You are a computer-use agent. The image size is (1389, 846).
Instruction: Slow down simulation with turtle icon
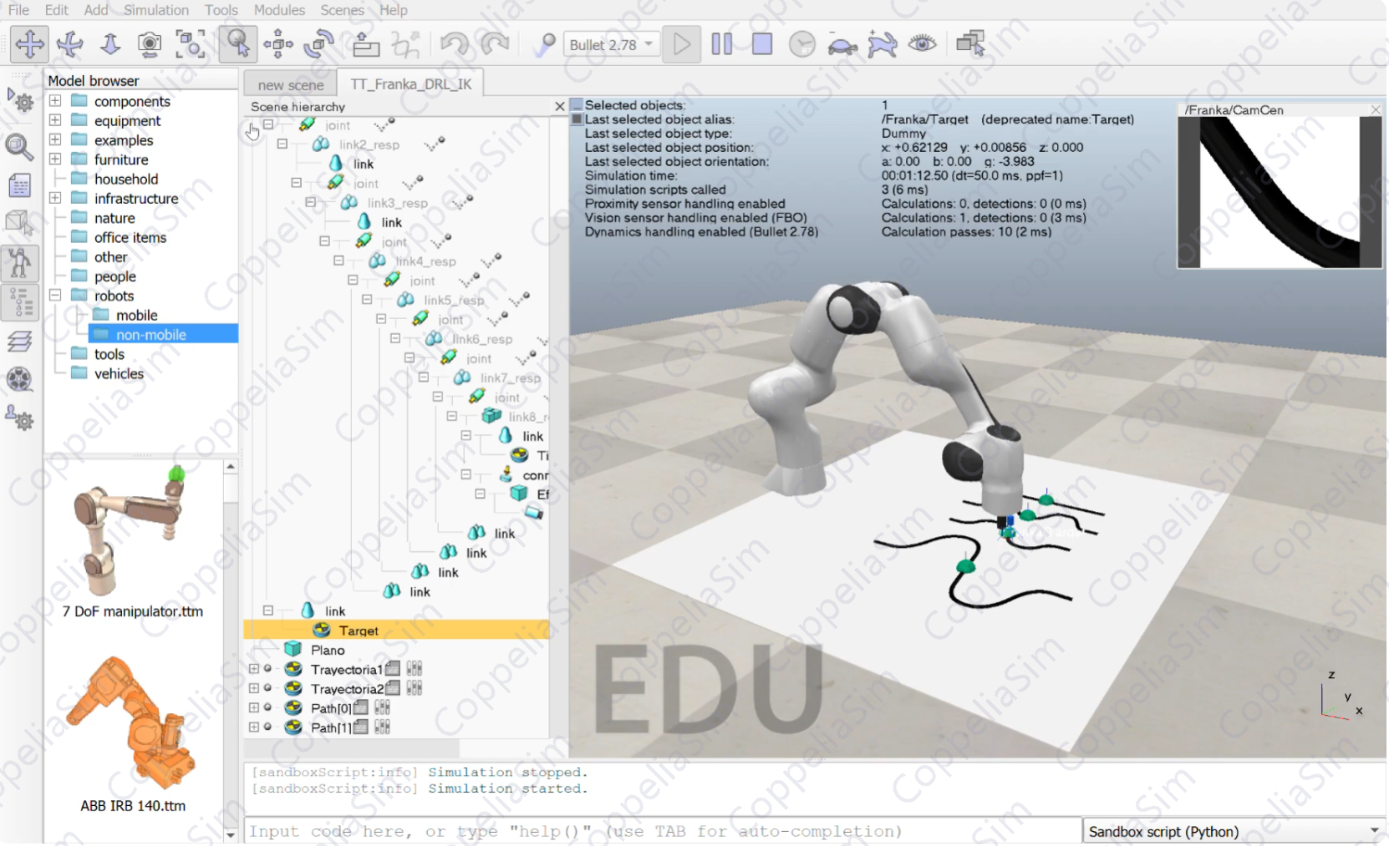pos(842,45)
